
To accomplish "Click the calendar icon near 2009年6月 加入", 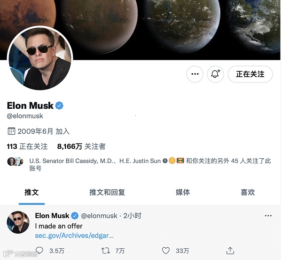I will pyautogui.click(x=11, y=131).
